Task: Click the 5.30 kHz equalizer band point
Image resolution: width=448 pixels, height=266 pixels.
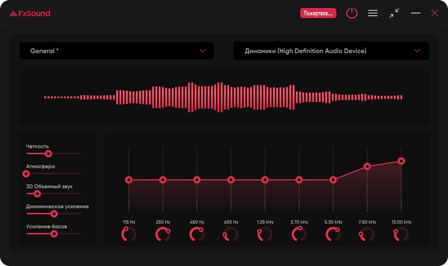Action: click(333, 180)
